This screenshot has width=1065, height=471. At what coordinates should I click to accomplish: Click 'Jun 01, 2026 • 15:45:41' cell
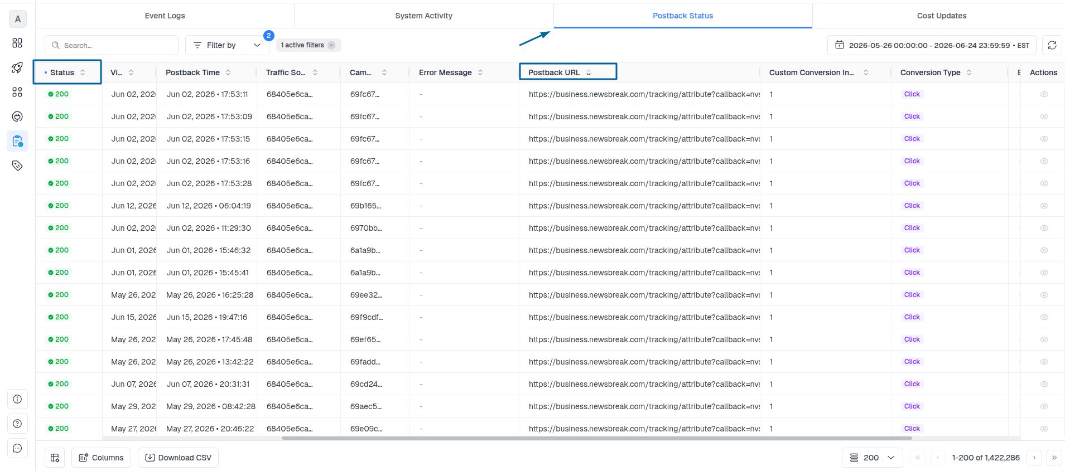pos(208,273)
